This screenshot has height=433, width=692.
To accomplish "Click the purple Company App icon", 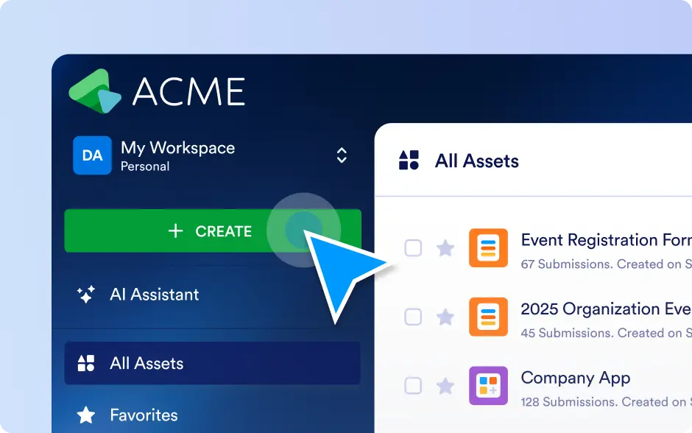I will click(488, 386).
